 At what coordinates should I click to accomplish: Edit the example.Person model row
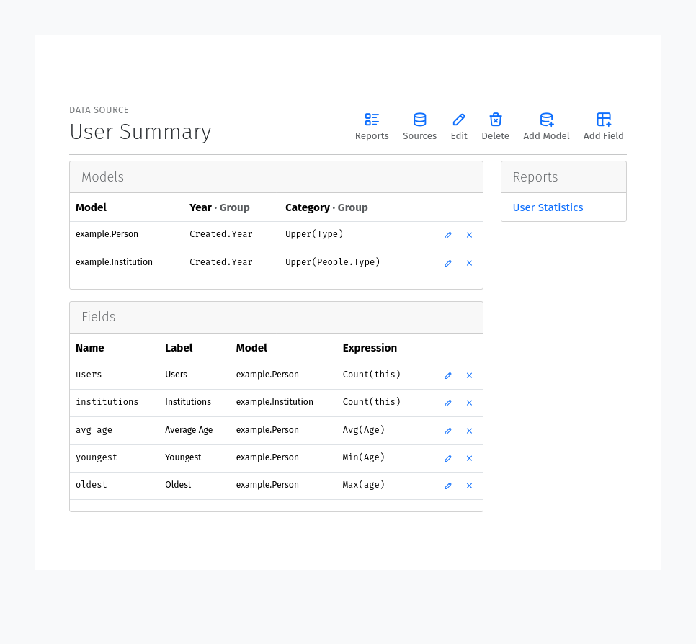(448, 236)
